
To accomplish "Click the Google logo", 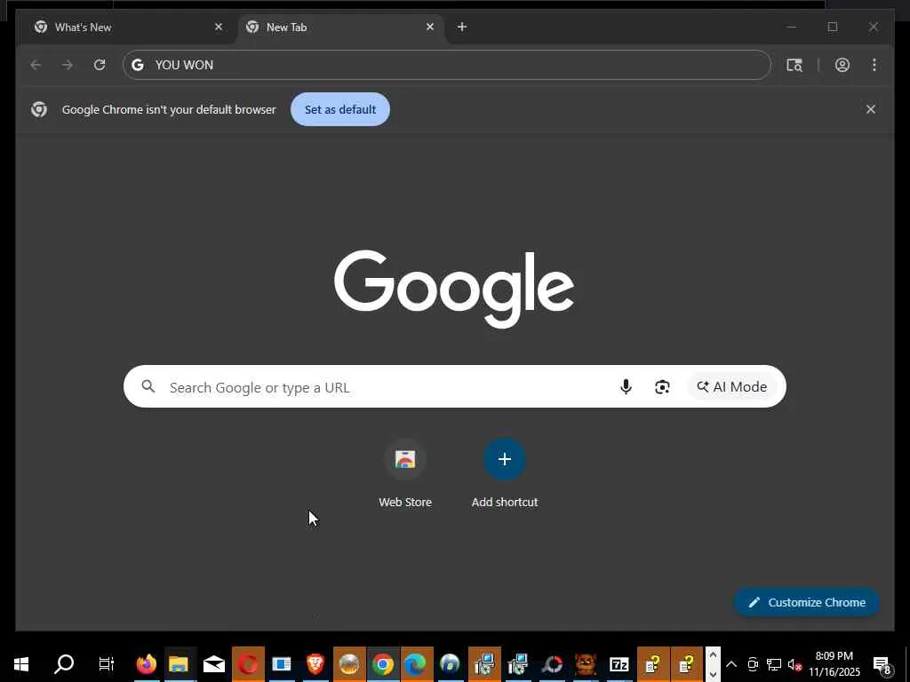I will click(454, 289).
